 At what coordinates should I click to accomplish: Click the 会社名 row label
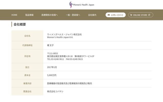27,36
